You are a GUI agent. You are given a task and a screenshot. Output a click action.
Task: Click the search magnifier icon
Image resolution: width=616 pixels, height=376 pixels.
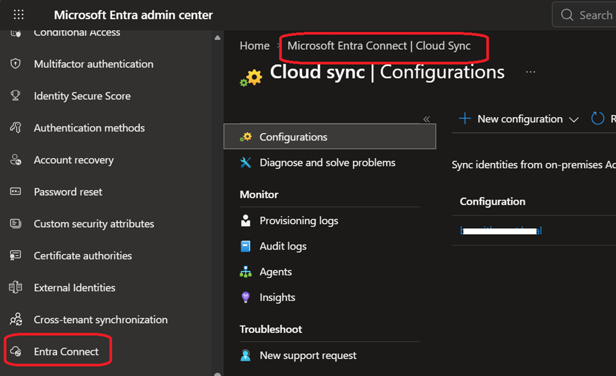tap(567, 15)
